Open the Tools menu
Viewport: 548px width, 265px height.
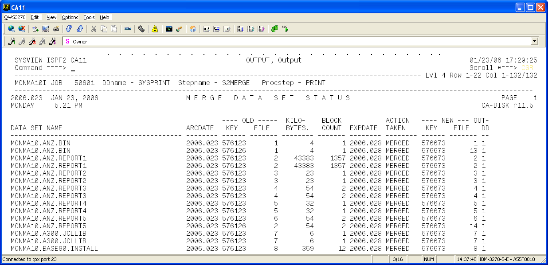coord(89,17)
